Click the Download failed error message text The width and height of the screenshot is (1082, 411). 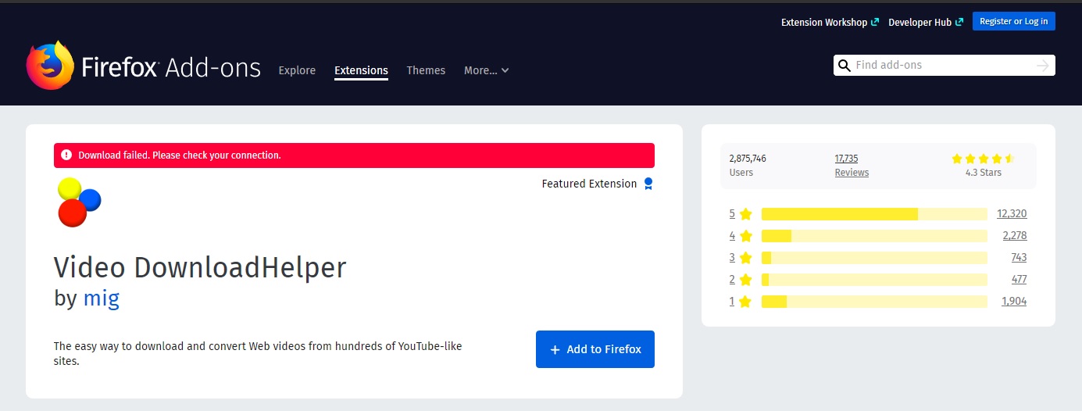tap(180, 155)
